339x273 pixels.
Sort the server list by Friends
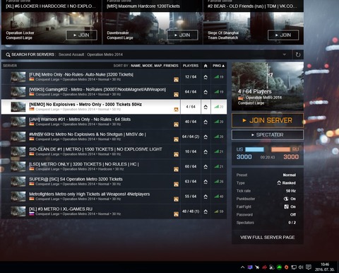click(171, 66)
